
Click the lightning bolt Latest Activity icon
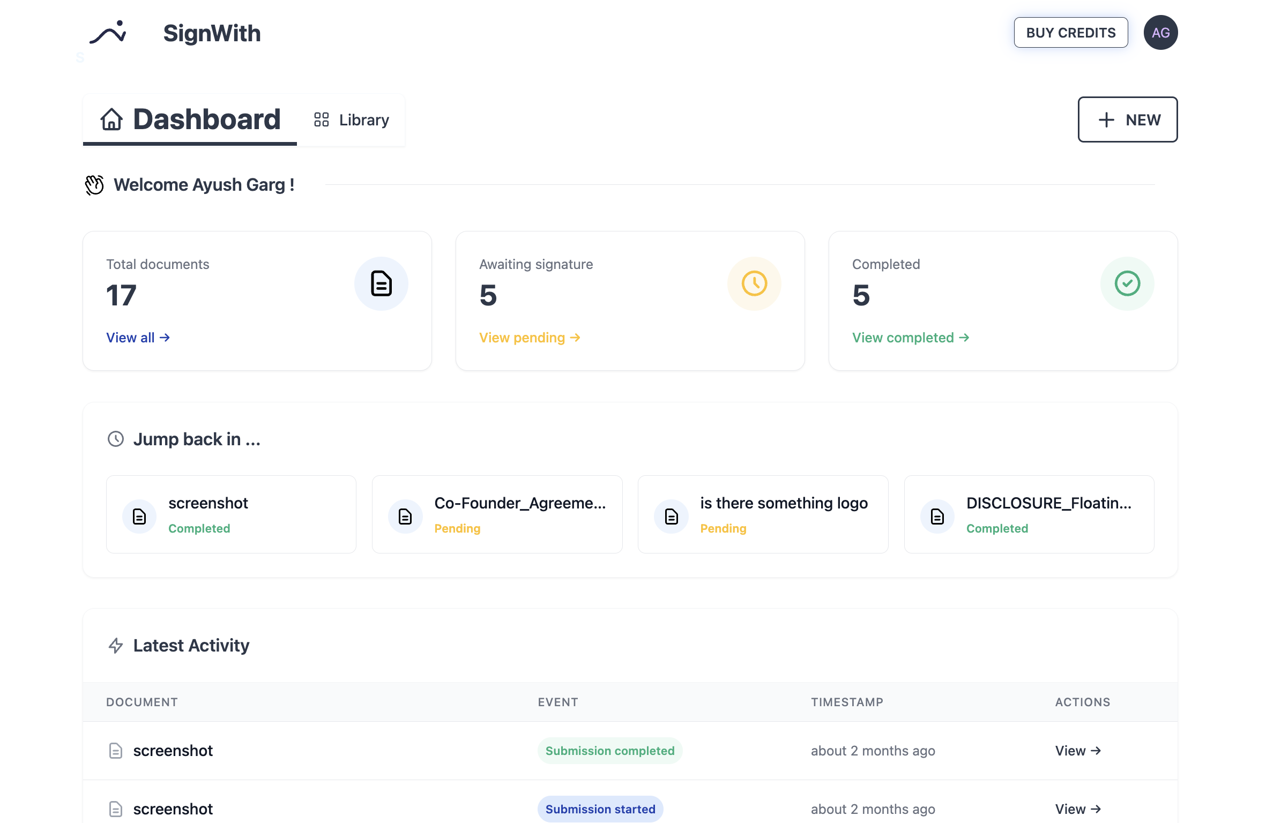pyautogui.click(x=116, y=645)
